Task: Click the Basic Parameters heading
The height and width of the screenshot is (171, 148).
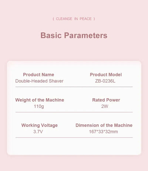Action: tap(74, 35)
